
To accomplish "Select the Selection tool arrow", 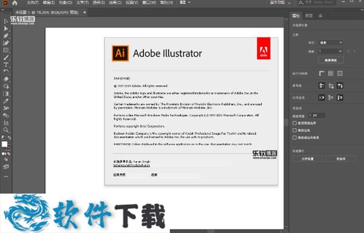I will tap(6, 21).
